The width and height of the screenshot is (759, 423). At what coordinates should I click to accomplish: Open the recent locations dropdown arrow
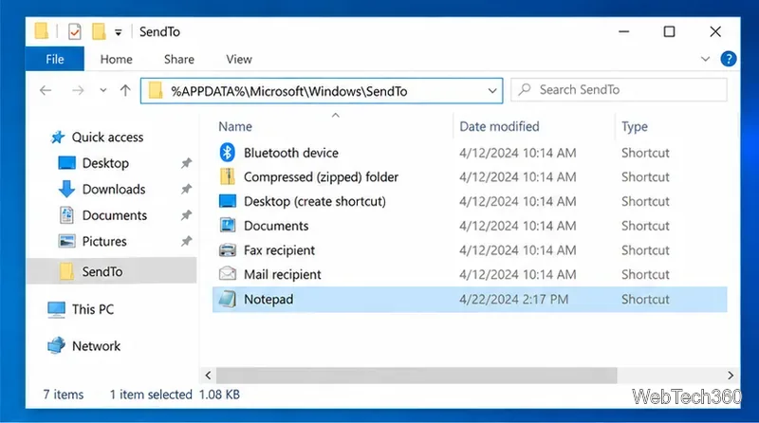pyautogui.click(x=103, y=90)
